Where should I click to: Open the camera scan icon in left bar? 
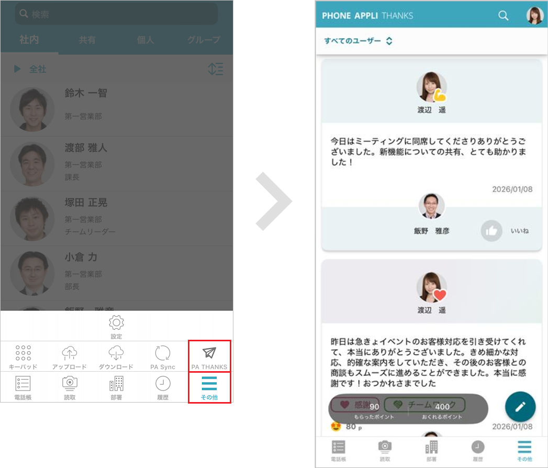[70, 384]
